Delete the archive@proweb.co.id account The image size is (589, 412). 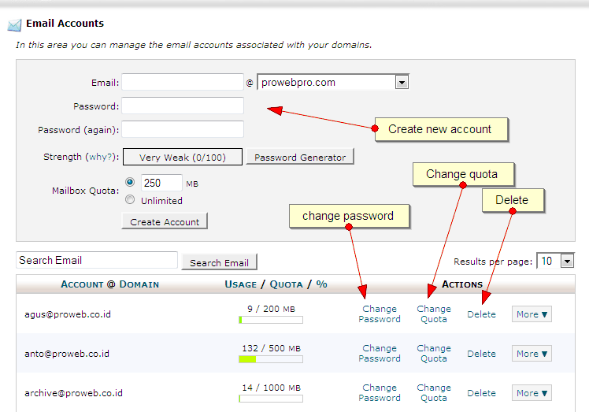pos(482,393)
